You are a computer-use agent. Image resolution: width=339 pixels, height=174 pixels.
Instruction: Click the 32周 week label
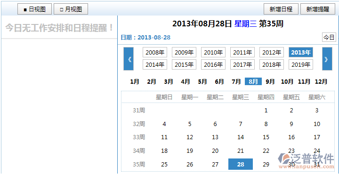(139, 124)
